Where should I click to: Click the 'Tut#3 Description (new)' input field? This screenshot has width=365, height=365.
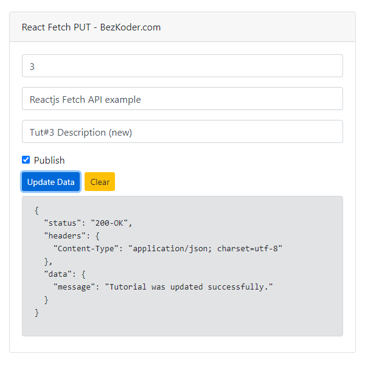182,132
